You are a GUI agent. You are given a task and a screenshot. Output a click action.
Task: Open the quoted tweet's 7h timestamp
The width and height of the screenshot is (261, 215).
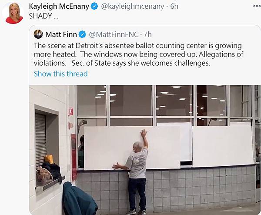(147, 34)
